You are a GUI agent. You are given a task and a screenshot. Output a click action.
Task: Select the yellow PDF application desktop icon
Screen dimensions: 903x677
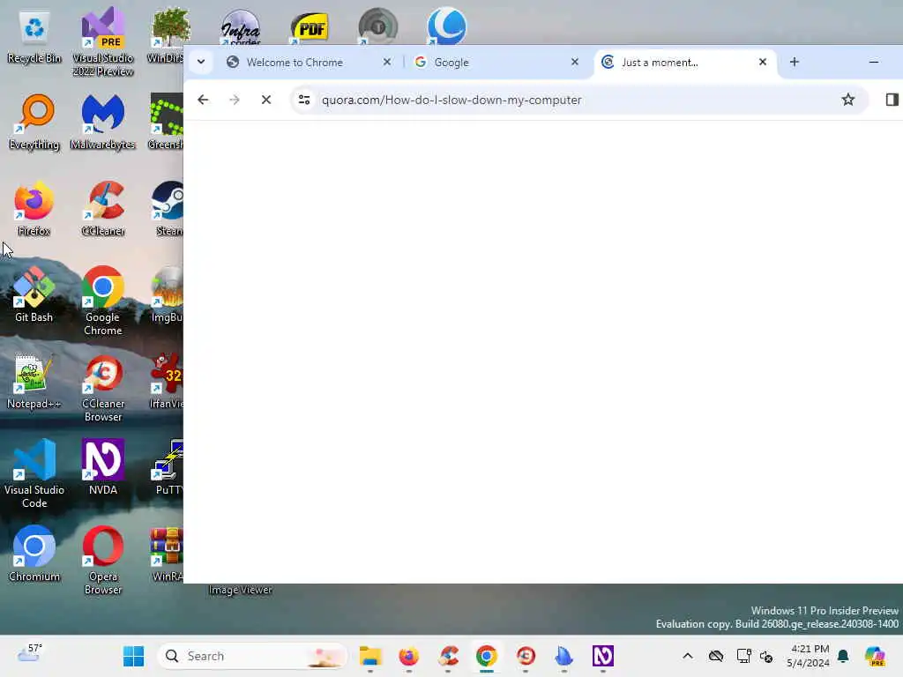pyautogui.click(x=310, y=27)
